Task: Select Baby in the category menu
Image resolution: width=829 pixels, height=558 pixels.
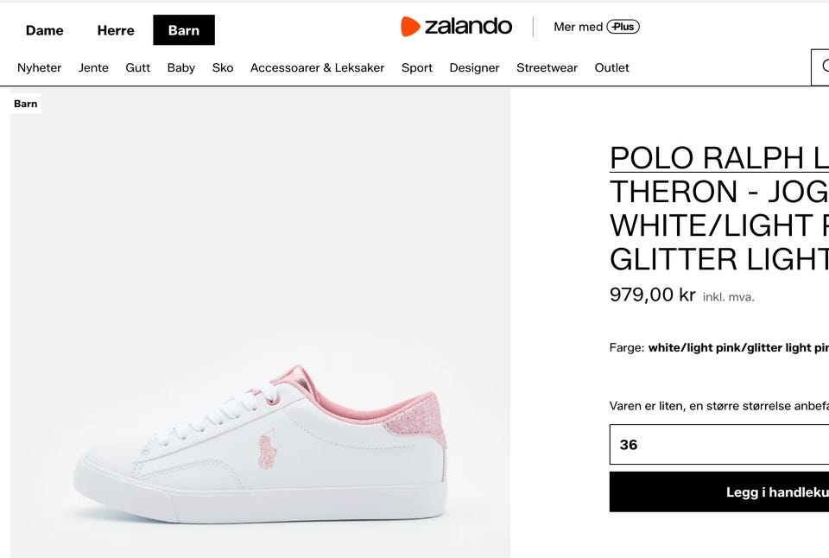Action: click(x=181, y=67)
